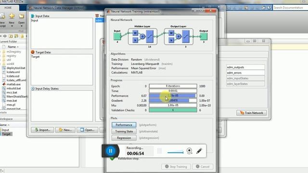Image resolution: width=308 pixels, height=173 pixels.
Task: Open the dropdown arrow under Open
Action: (22, 26)
